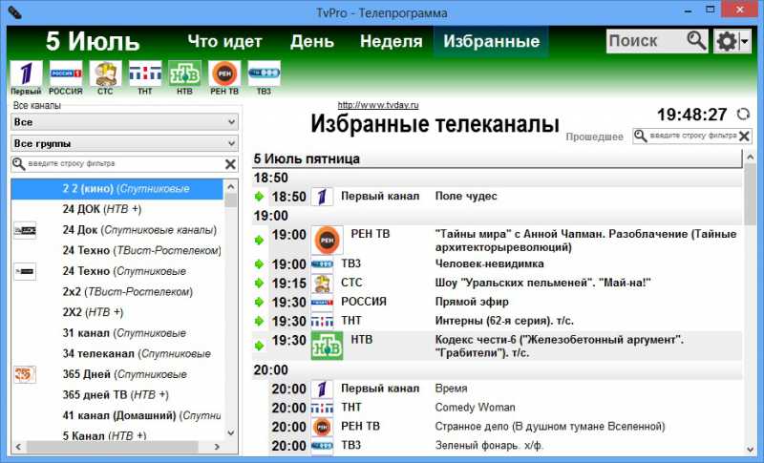Viewport: 764px width, 463px height.
Task: Expand the Все группы dropdown
Action: point(124,143)
